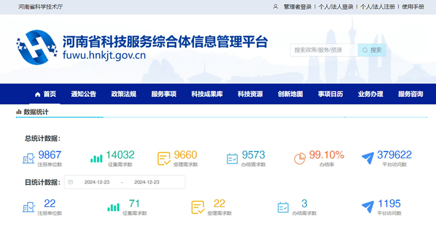The height and width of the screenshot is (227, 436).
Task: Click 河南省科学技术厅 link in top bar
Action: [41, 7]
